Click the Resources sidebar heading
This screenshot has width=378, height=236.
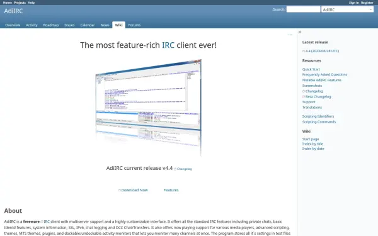[311, 60]
